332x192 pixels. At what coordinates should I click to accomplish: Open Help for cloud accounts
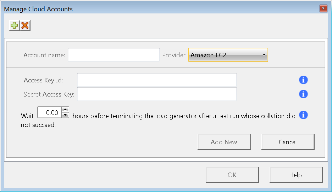point(296,175)
